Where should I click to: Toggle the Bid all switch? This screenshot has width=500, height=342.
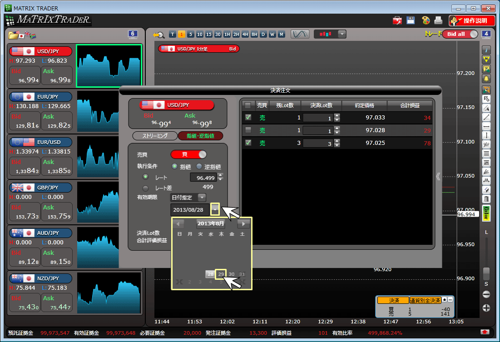pyautogui.click(x=460, y=34)
